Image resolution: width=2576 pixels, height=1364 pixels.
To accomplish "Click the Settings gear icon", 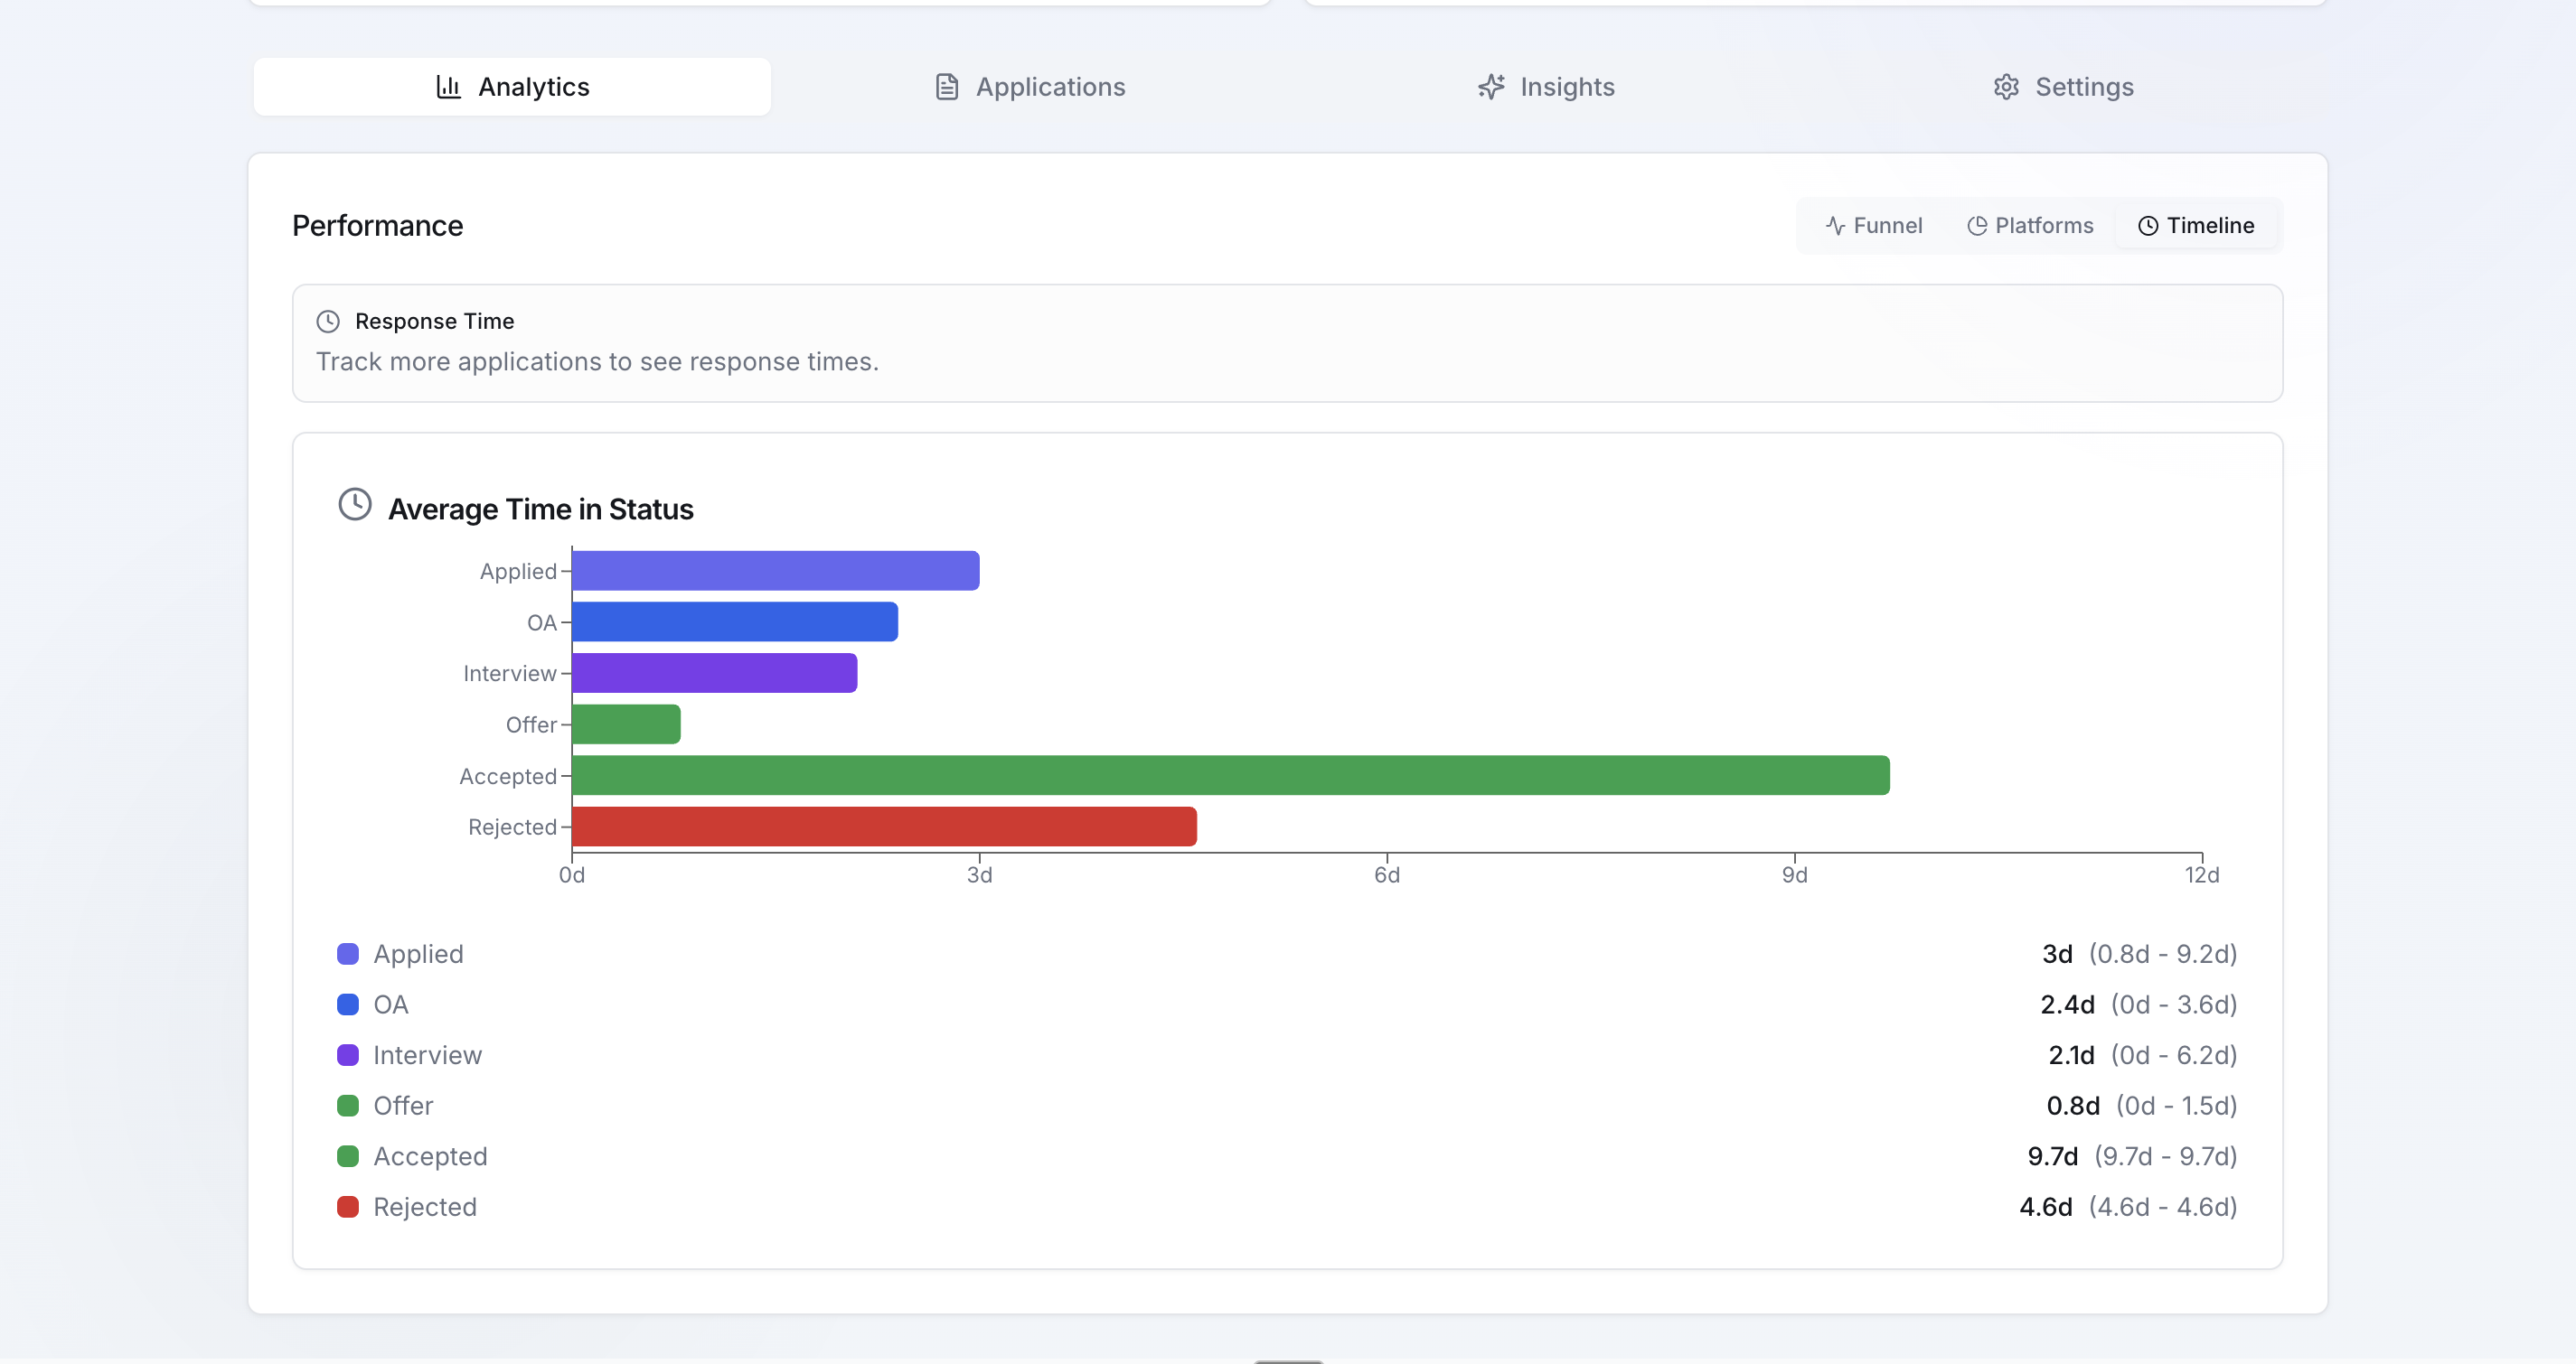I will click(x=2006, y=87).
